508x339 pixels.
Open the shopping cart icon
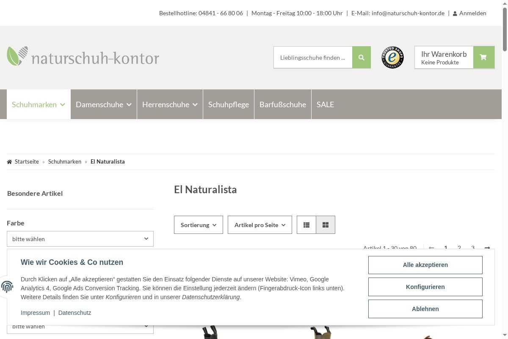point(483,57)
